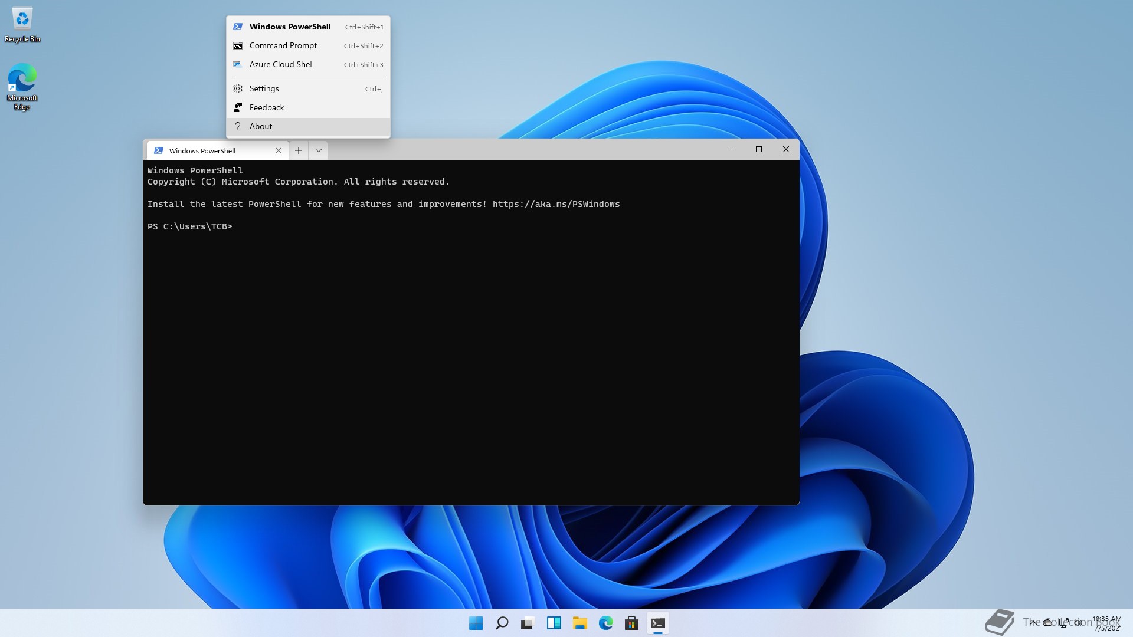Open Widgets panel from taskbar
The height and width of the screenshot is (637, 1133).
pyautogui.click(x=554, y=623)
